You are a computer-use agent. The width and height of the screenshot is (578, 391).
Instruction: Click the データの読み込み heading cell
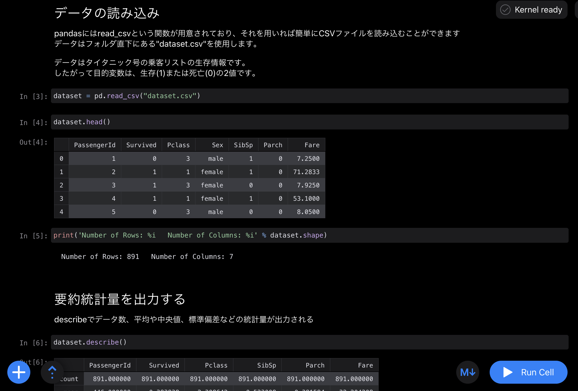[107, 13]
